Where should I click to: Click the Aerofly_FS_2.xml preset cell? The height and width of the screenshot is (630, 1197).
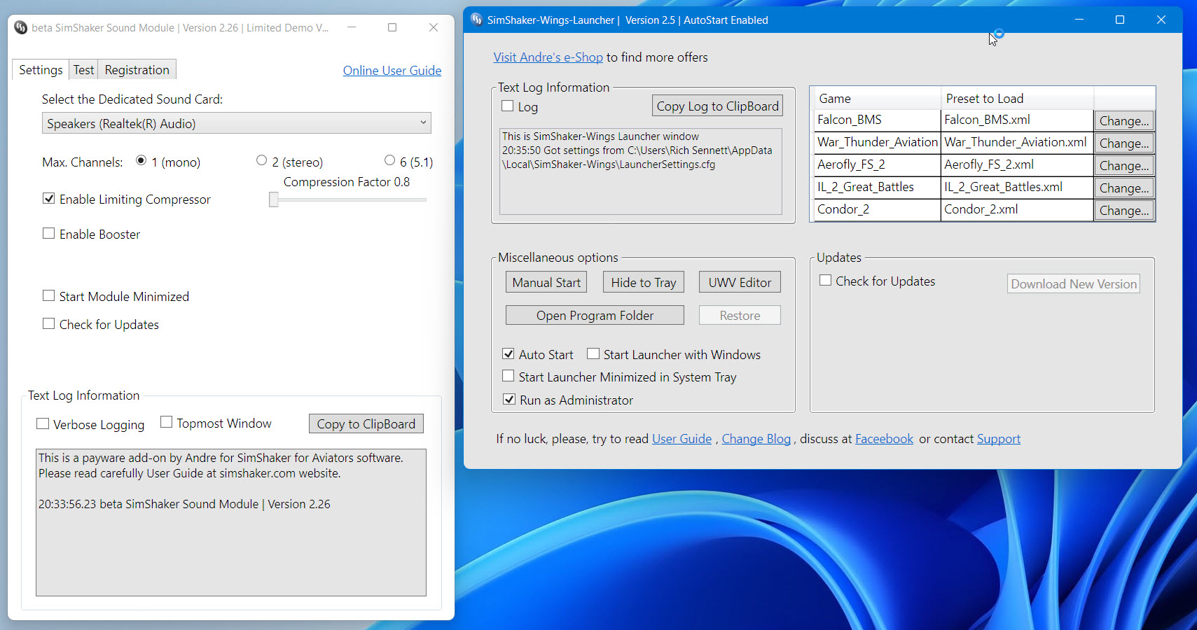click(1017, 165)
